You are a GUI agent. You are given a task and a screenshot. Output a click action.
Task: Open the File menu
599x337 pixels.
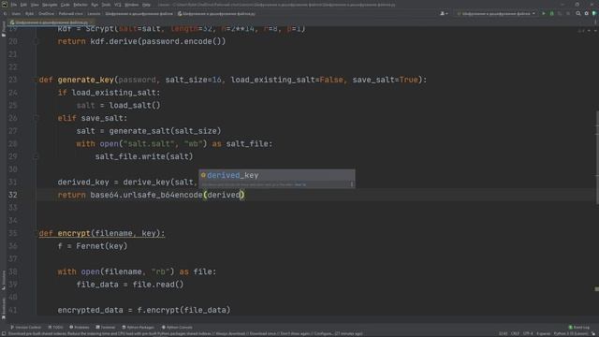pyautogui.click(x=14, y=5)
